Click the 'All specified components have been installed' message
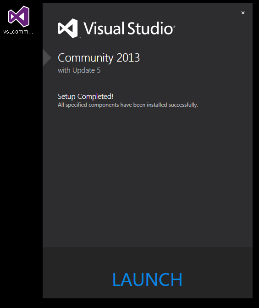Image resolution: width=259 pixels, height=308 pixels. 128,105
